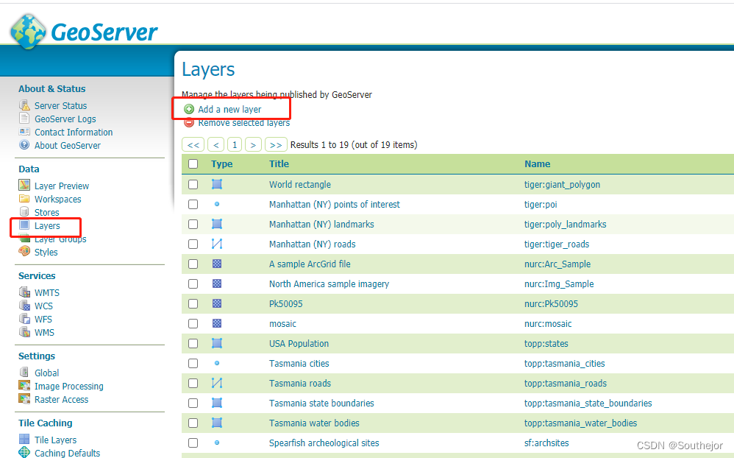This screenshot has height=458, width=734.
Task: Click the name topp:states
Action: 546,344
